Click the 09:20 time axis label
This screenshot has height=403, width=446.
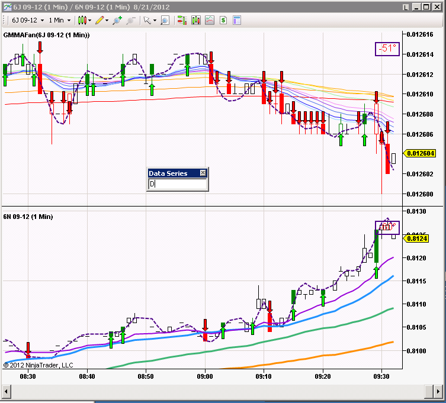tap(323, 376)
